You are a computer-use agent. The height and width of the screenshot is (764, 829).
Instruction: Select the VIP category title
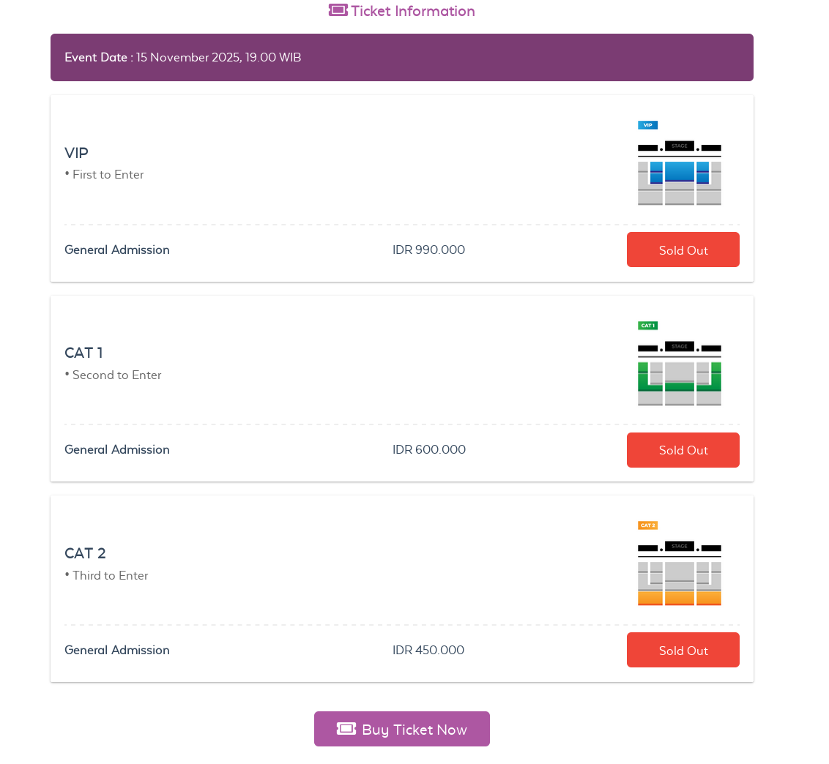tap(76, 153)
